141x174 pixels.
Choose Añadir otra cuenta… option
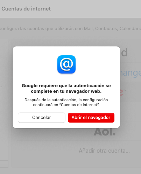[104, 151]
